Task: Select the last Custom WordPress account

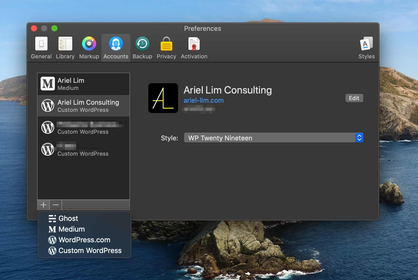Action: click(x=83, y=150)
